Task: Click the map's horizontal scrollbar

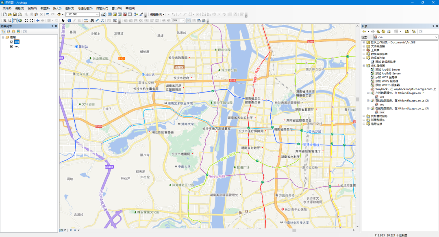Action: pos(294,230)
